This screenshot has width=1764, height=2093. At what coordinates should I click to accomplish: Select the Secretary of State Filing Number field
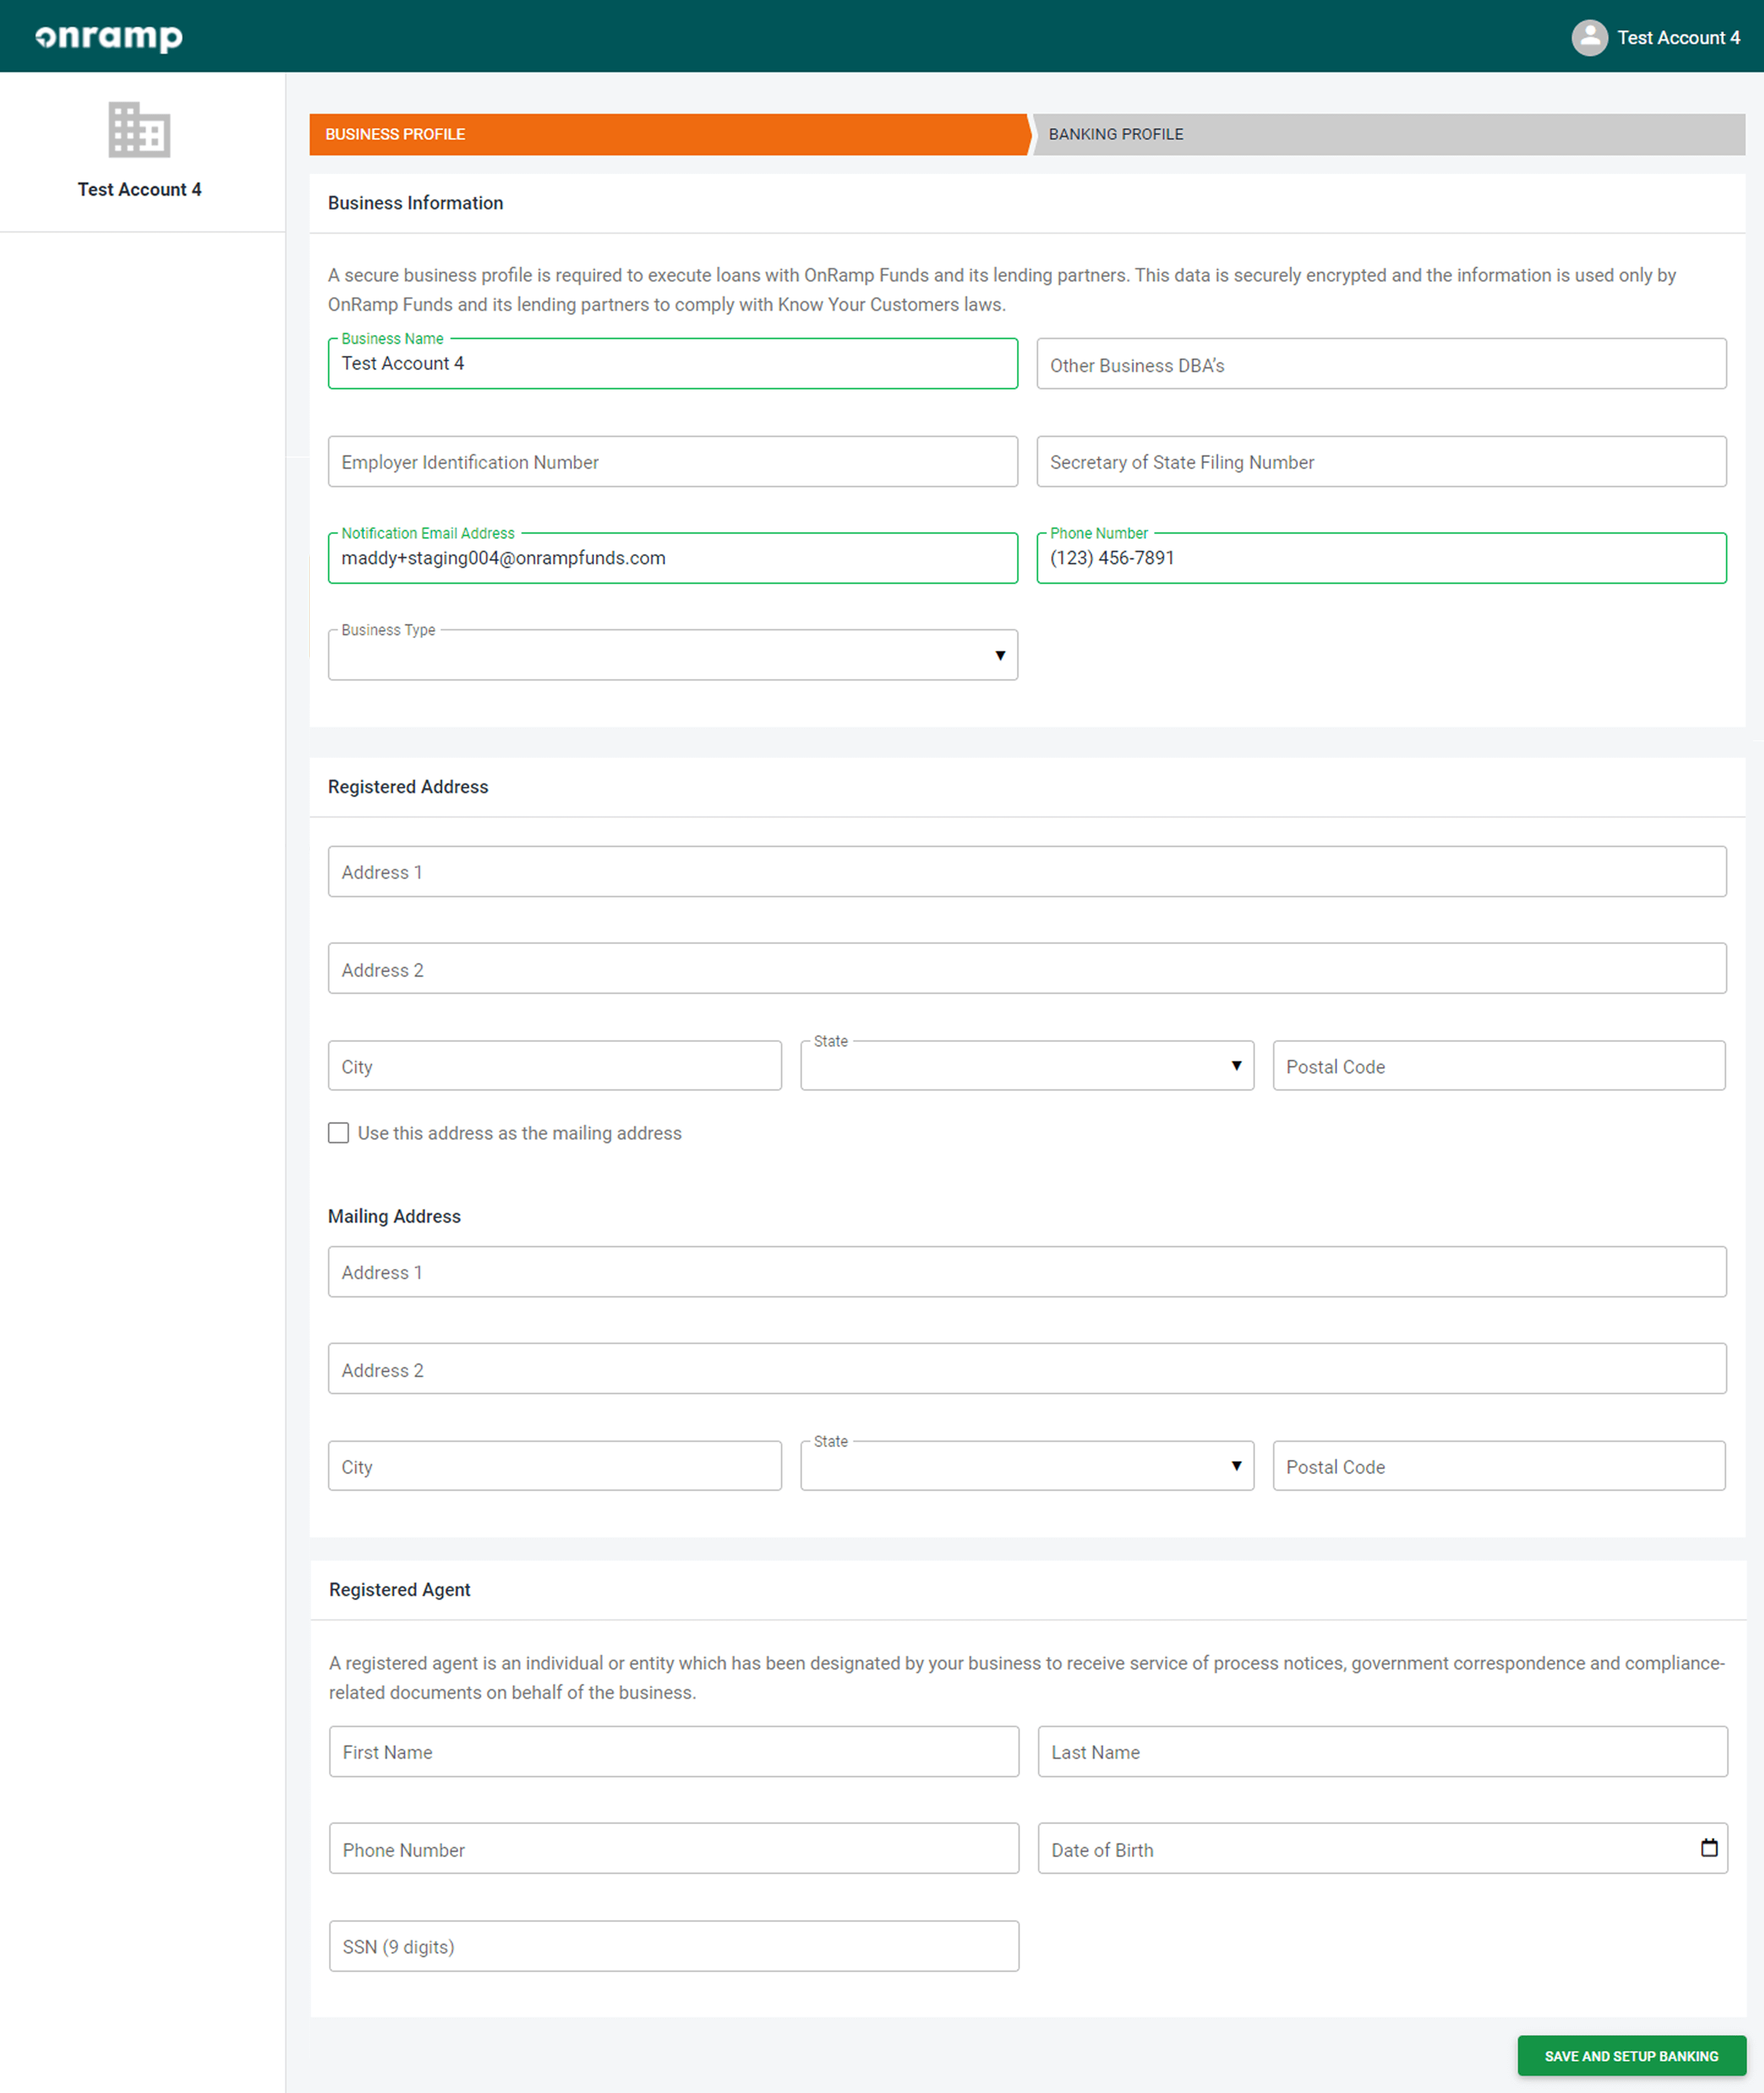point(1381,461)
